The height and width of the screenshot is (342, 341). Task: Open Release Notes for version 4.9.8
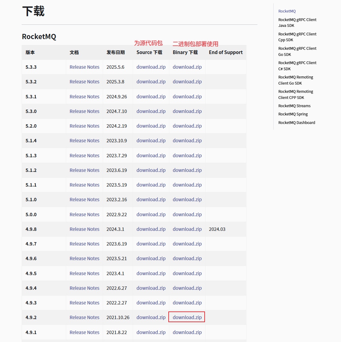point(84,229)
